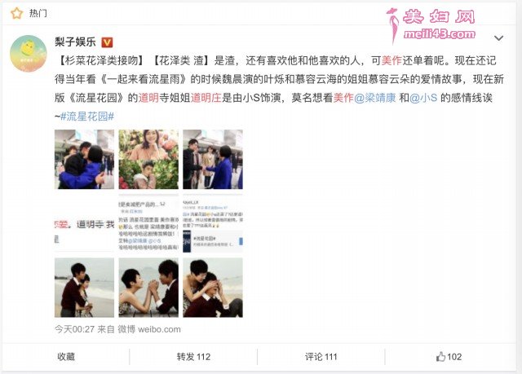The height and width of the screenshot is (374, 522).
Task: Open 评论 111 comments
Action: coord(321,357)
